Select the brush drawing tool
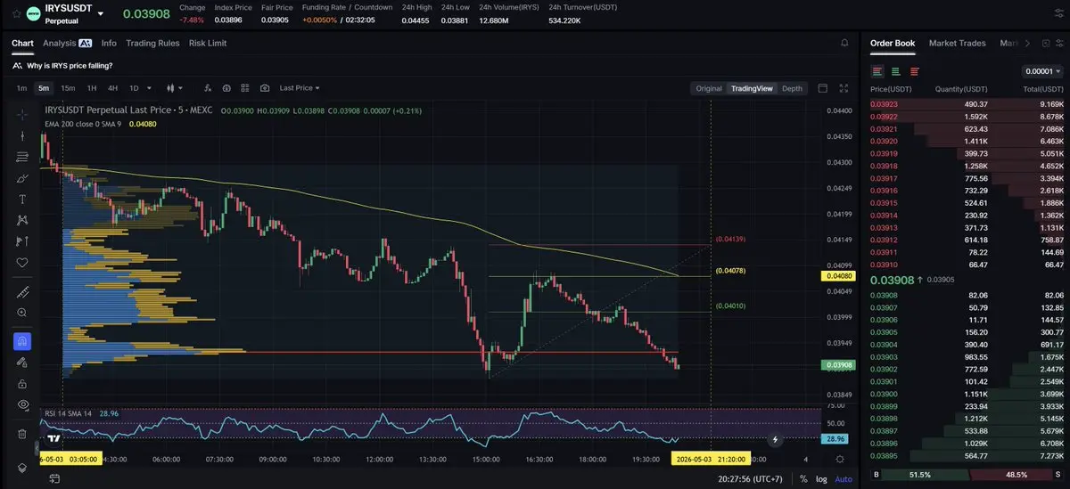This screenshot has height=489, width=1070. [22, 178]
